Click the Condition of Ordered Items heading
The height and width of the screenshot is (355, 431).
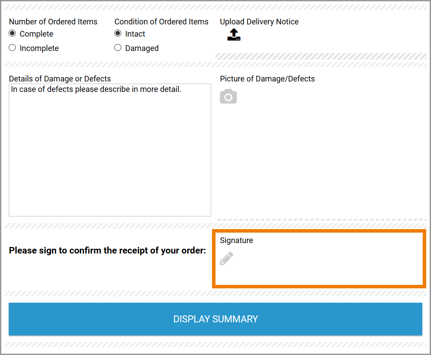[161, 22]
